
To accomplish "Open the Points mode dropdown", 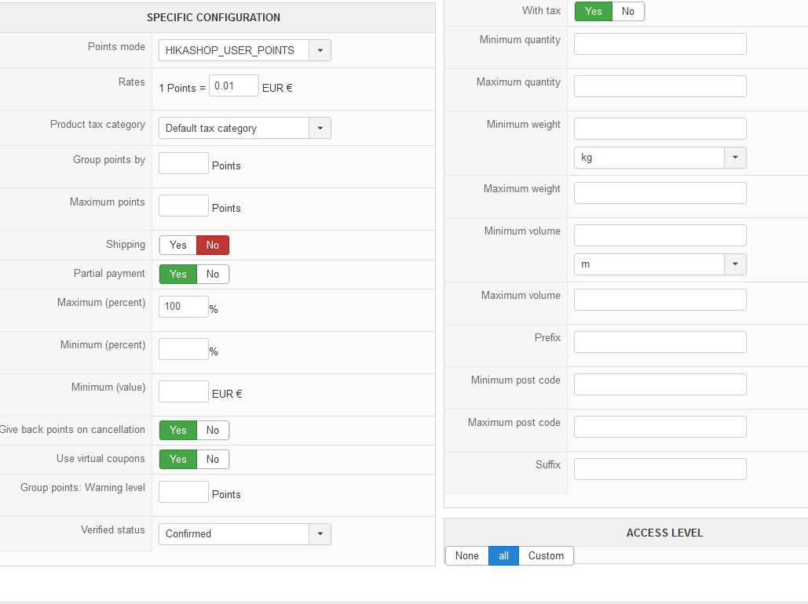I will [244, 50].
